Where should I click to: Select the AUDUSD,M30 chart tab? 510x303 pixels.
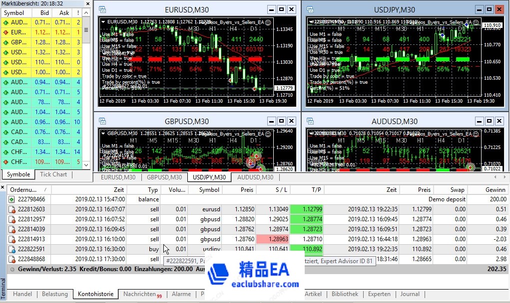255,177
